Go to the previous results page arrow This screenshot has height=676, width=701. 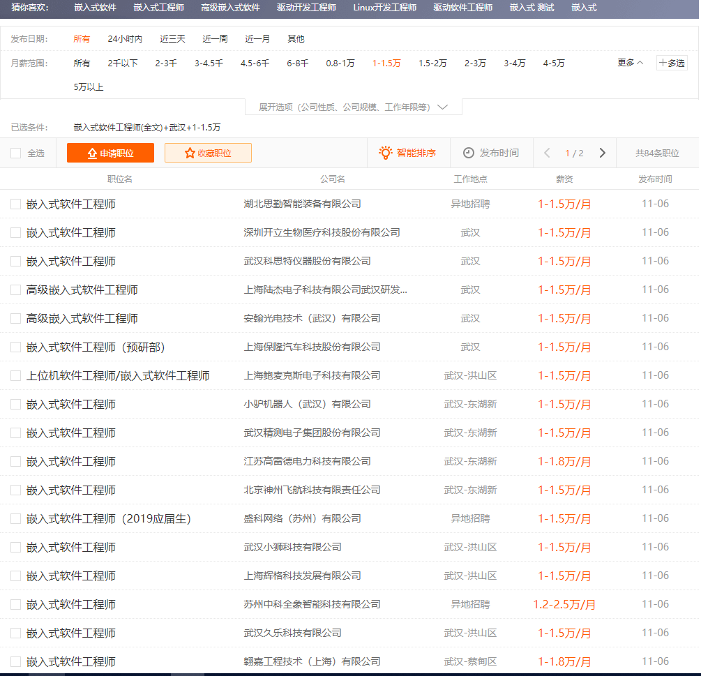[547, 153]
